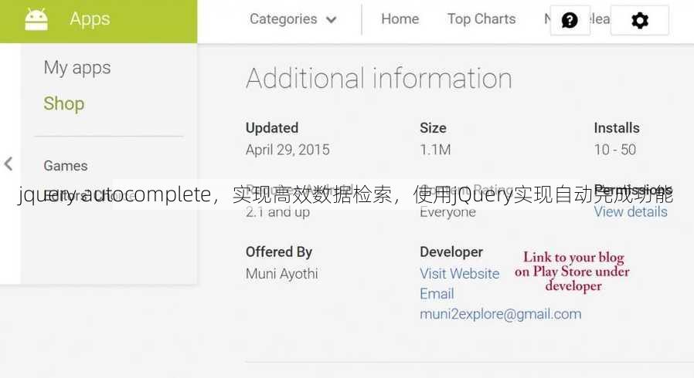
Task: Click the muni2explore@gmail.com address
Action: click(501, 315)
